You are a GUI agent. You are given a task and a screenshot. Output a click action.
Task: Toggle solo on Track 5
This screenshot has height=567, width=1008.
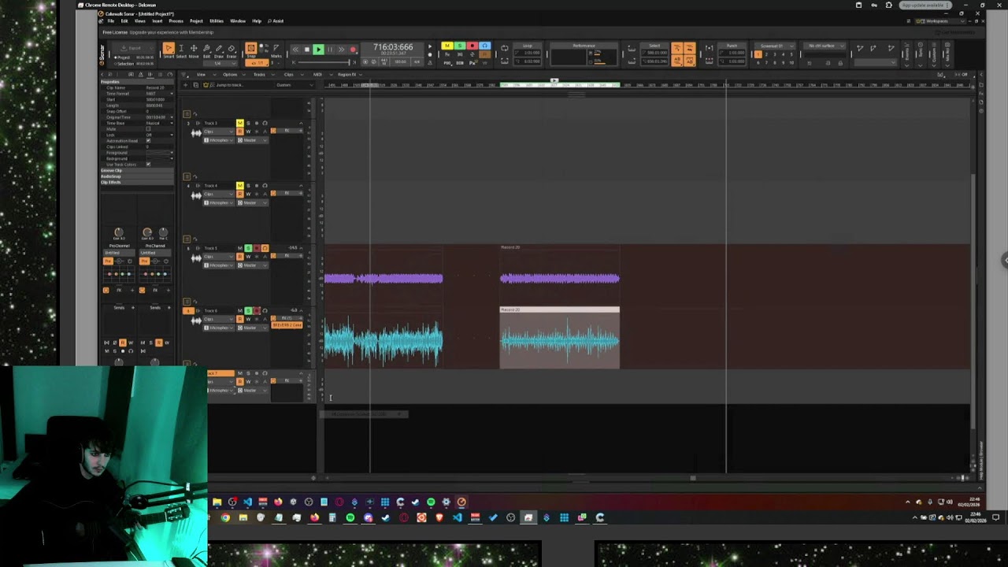[x=248, y=248]
